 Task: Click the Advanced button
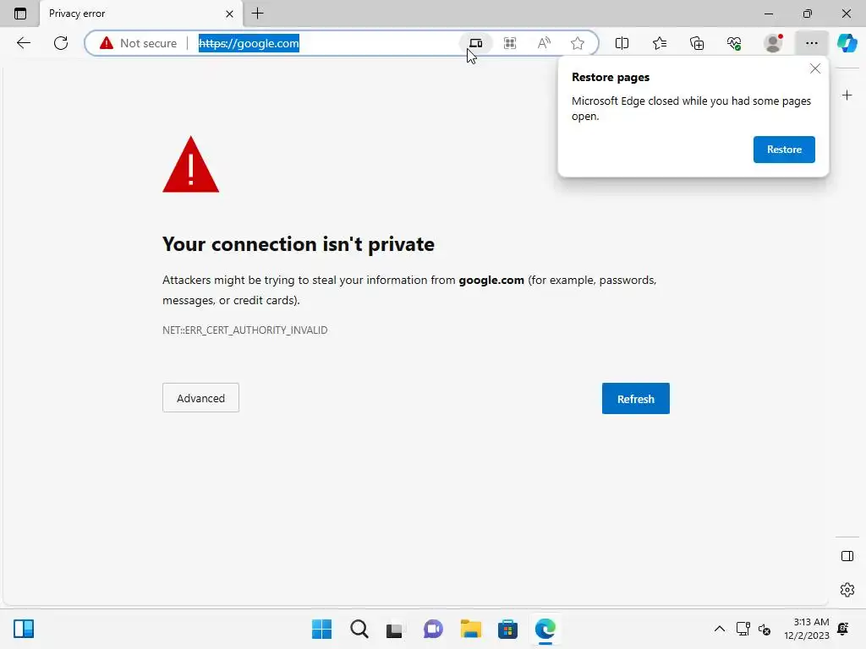pyautogui.click(x=200, y=398)
